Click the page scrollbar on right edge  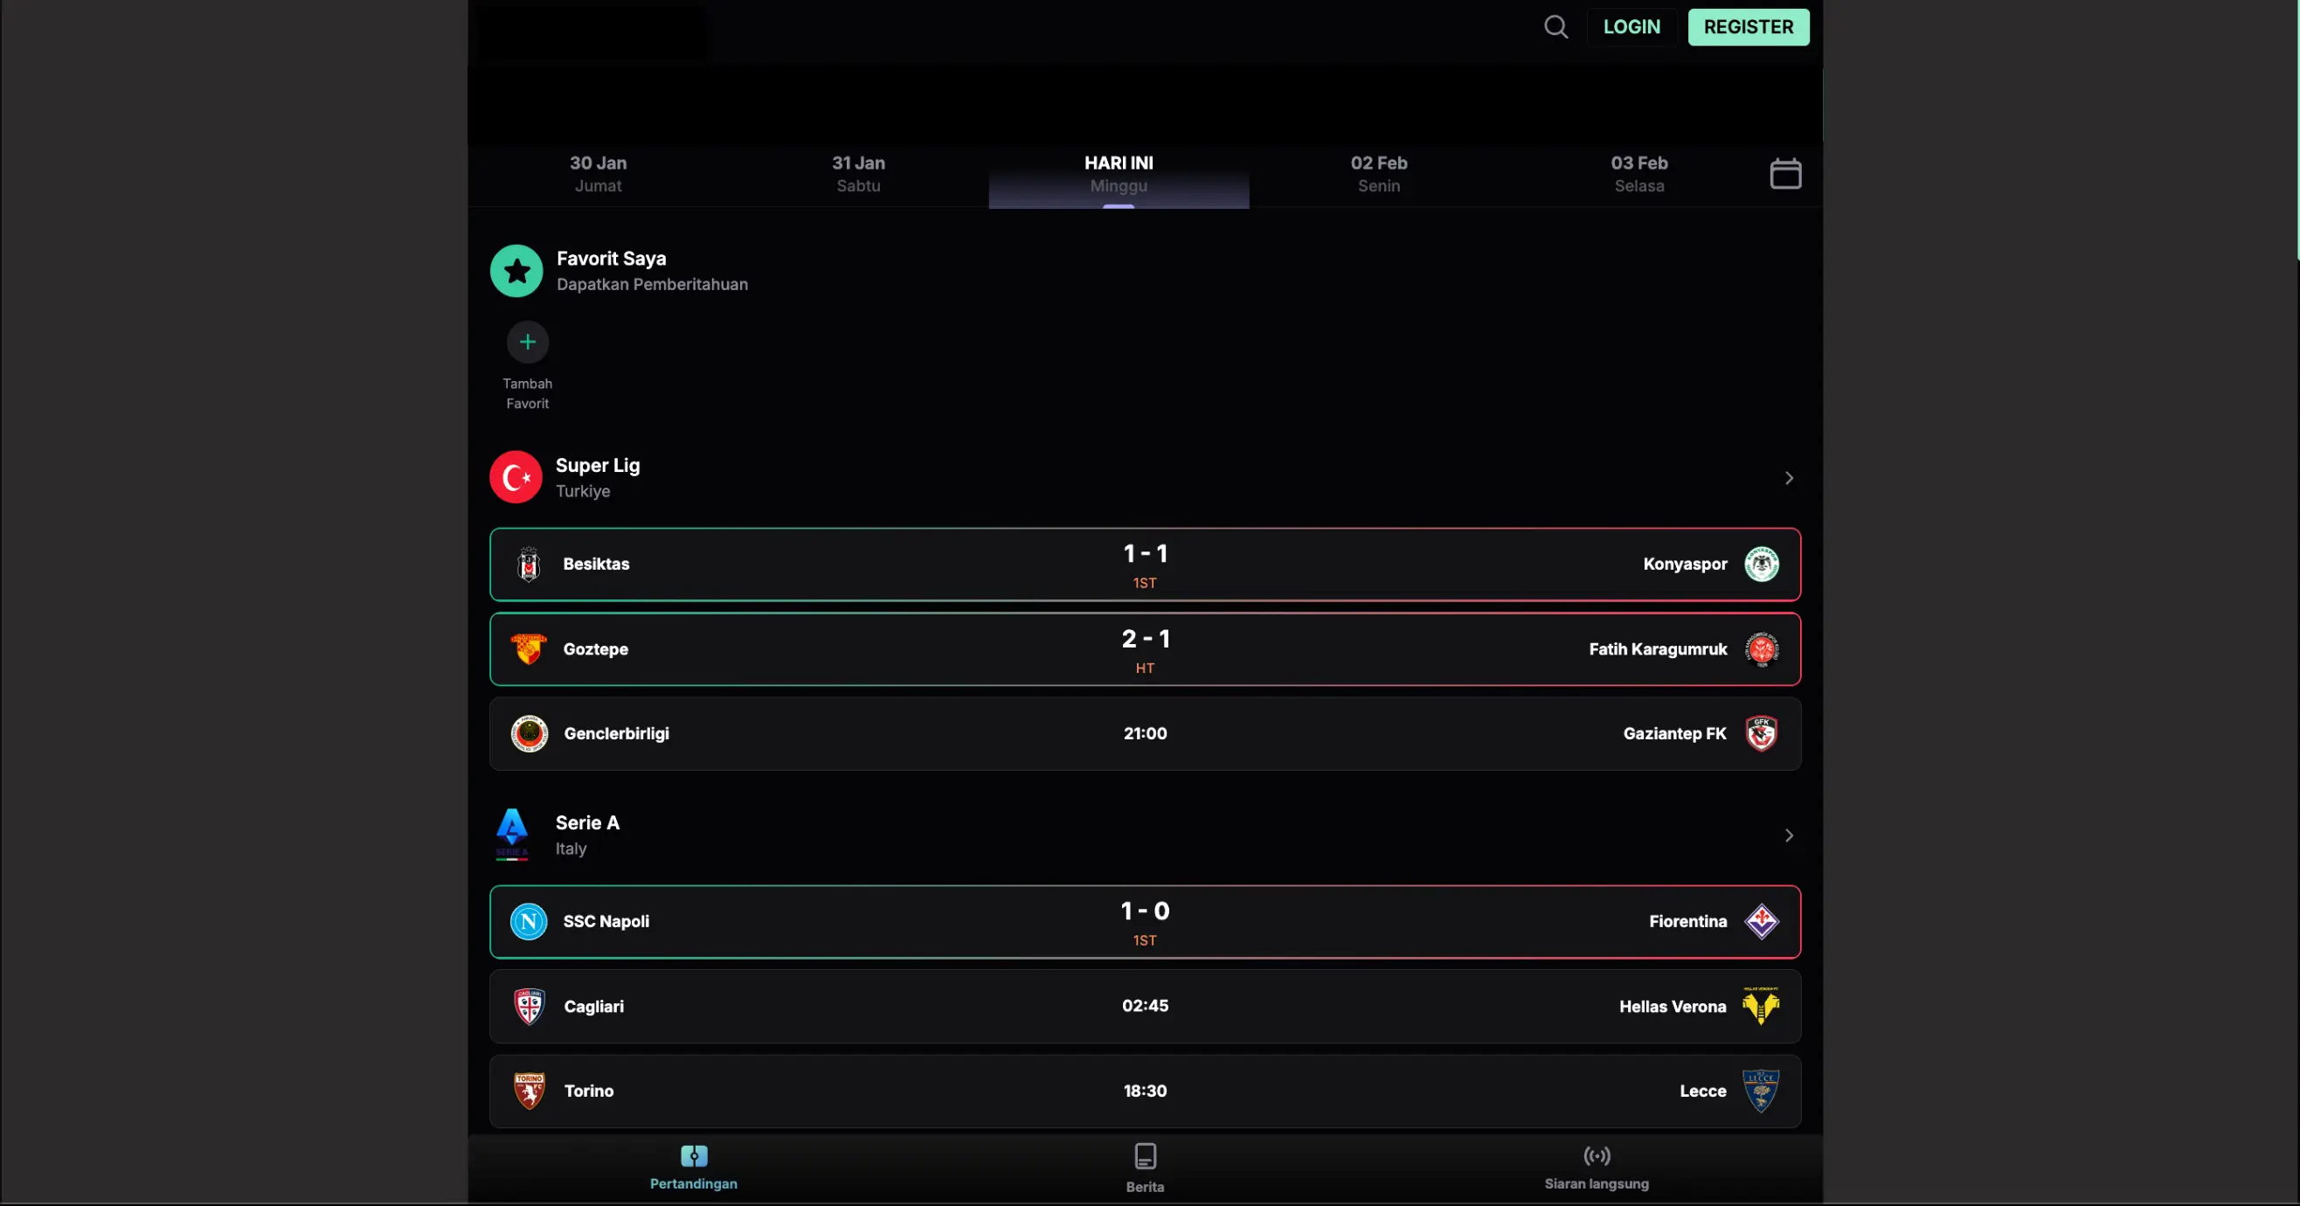pyautogui.click(x=2297, y=129)
